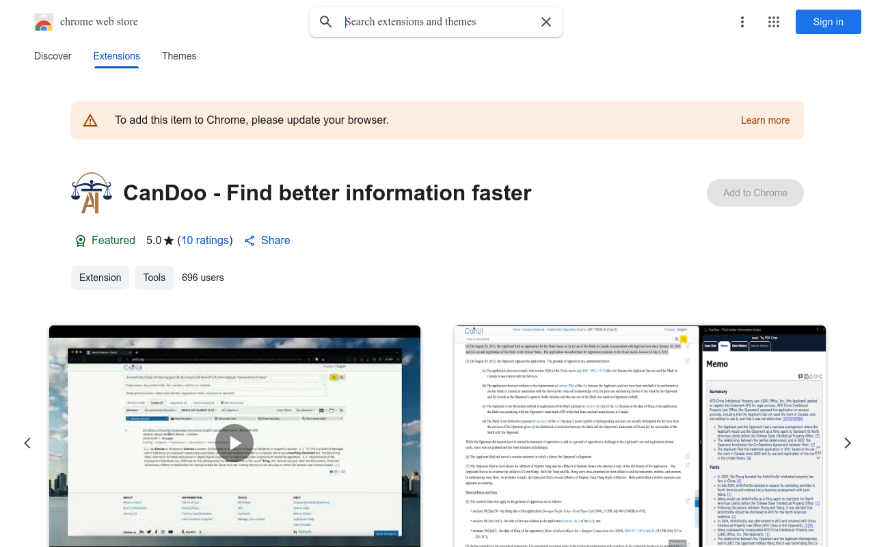Select the Tools category chip
The height and width of the screenshot is (547, 875).
[154, 278]
